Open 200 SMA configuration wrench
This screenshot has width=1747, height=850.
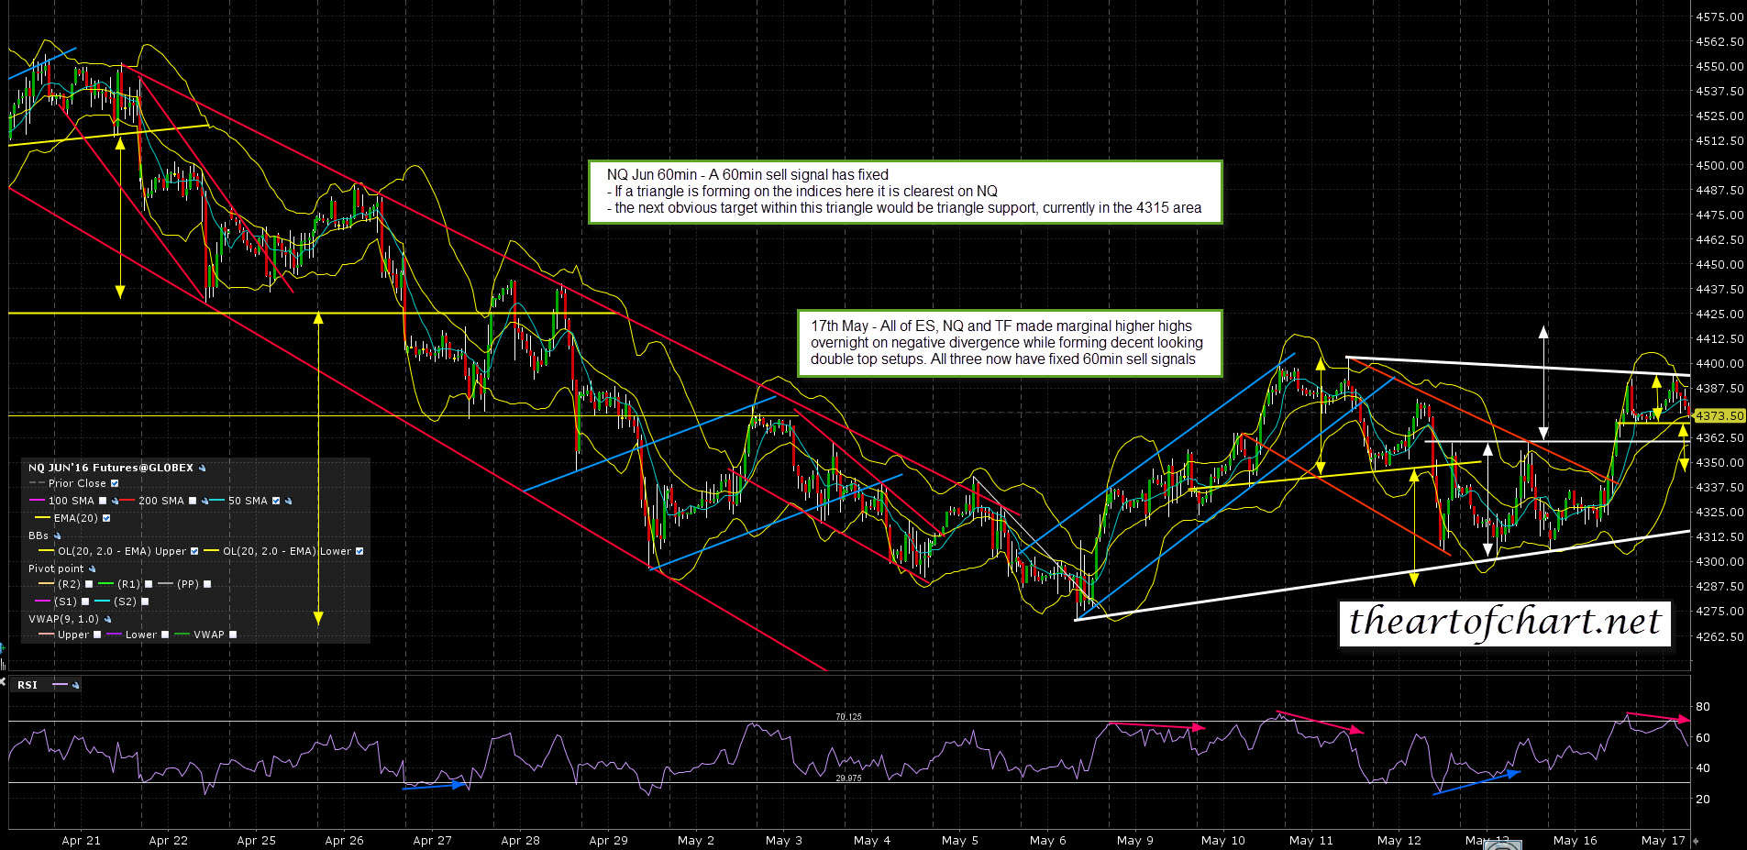point(206,502)
